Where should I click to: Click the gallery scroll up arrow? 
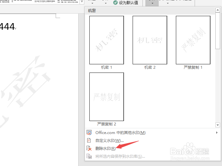(218, 10)
